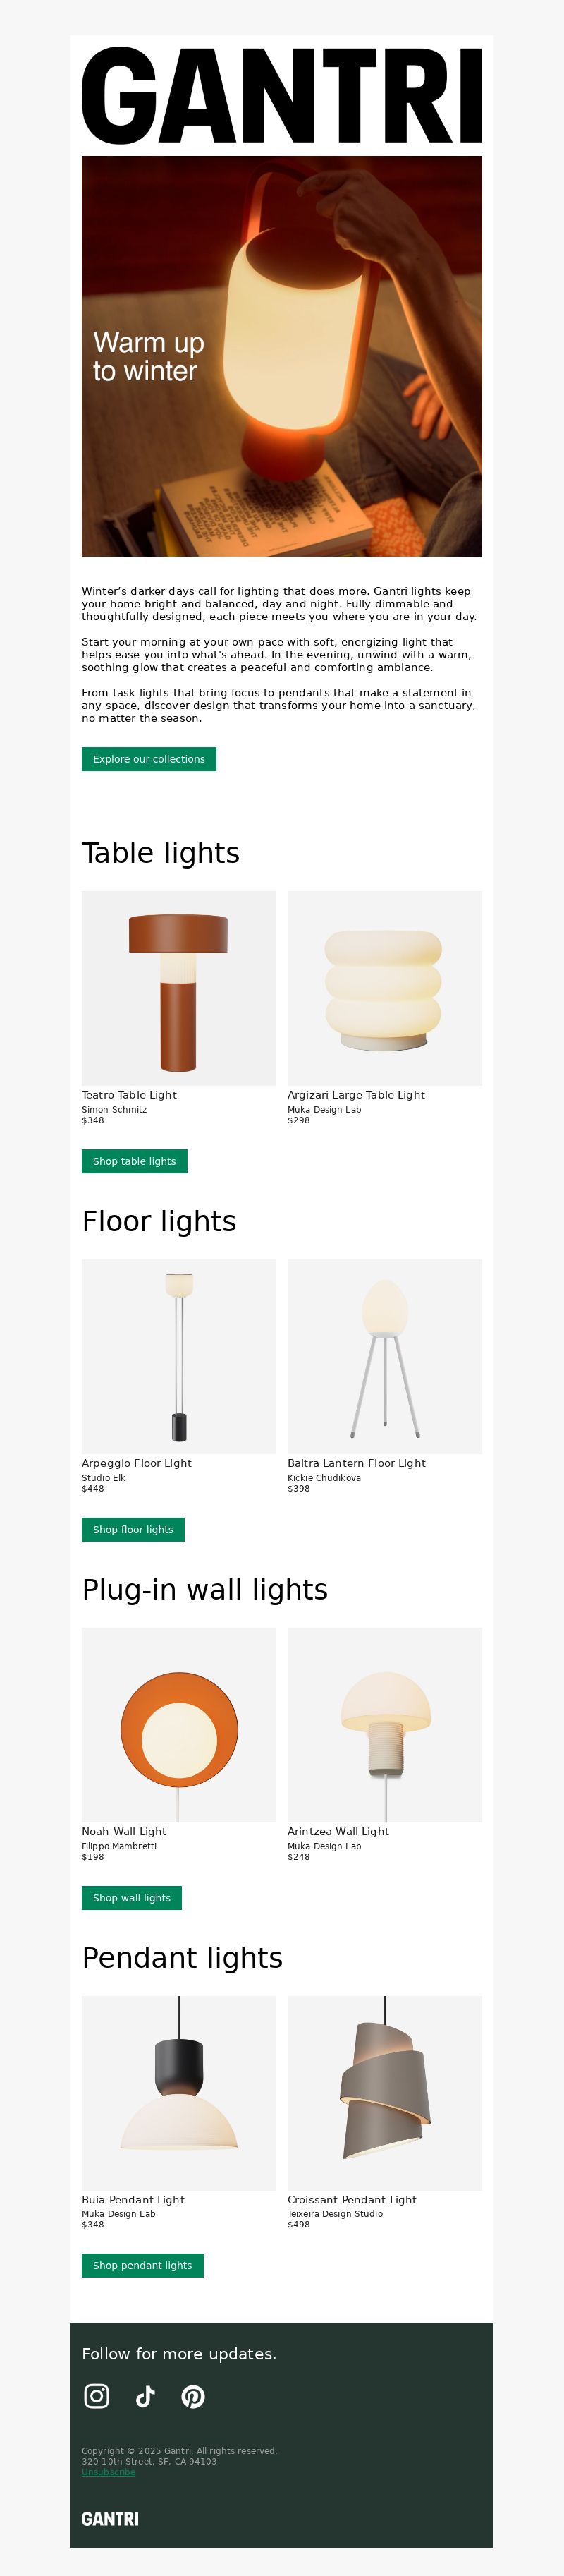Select Shop wall lights button

pos(132,1897)
